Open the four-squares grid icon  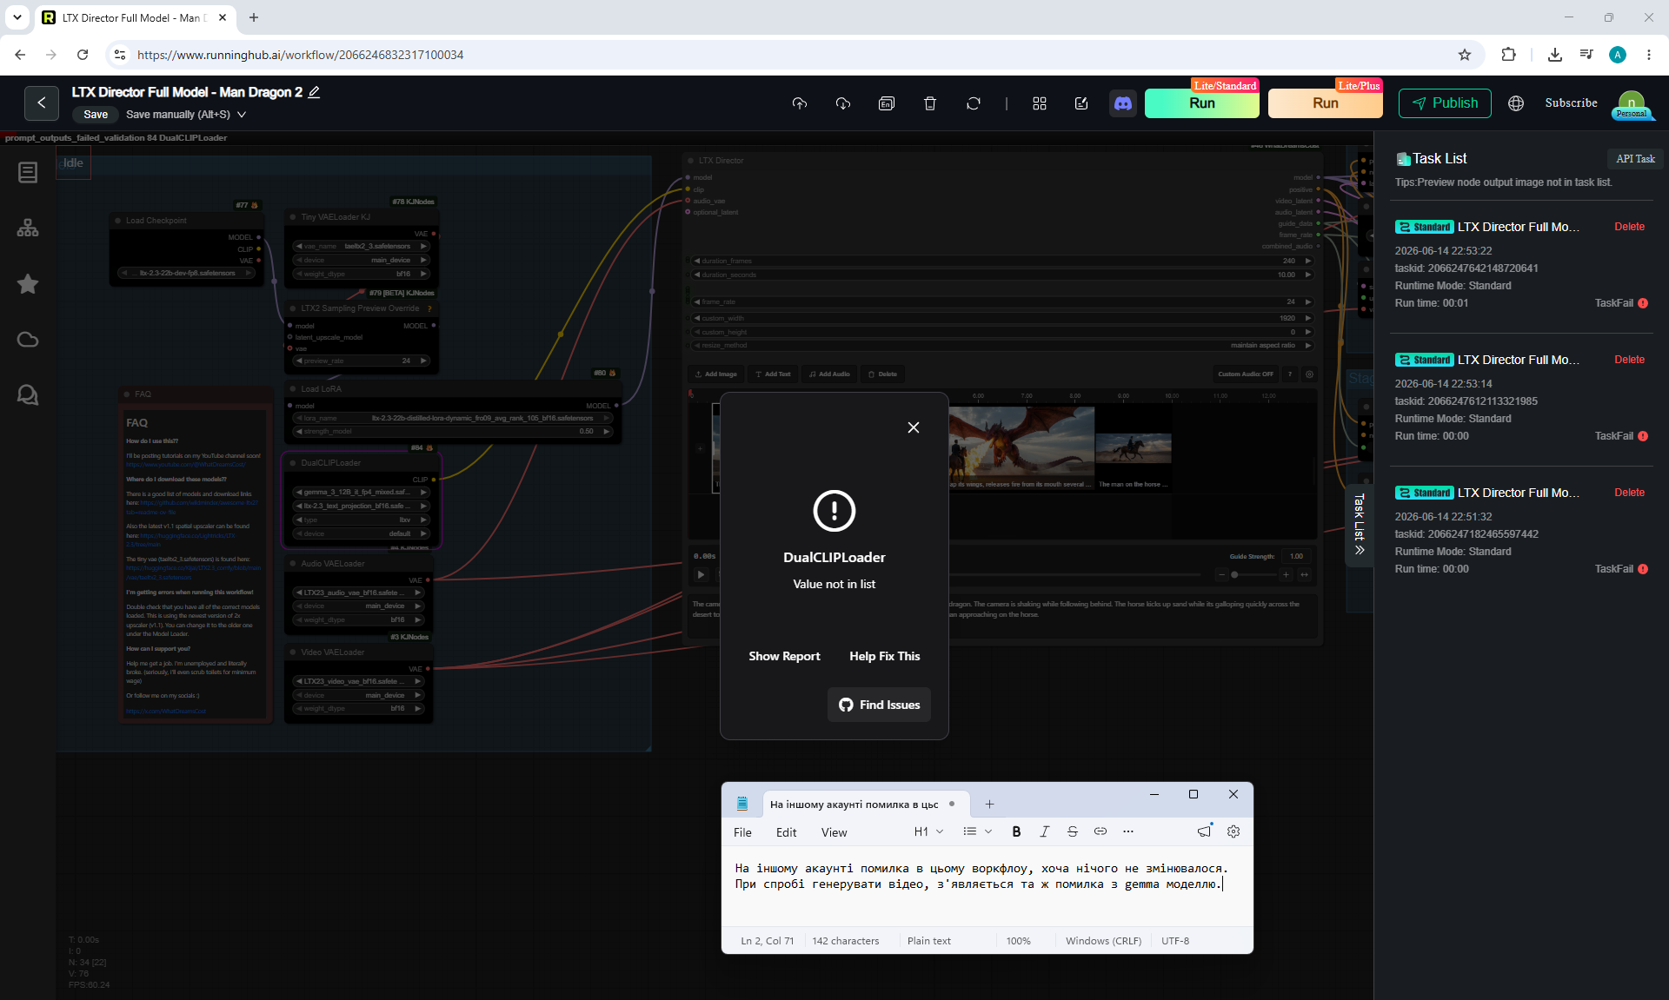(1040, 103)
